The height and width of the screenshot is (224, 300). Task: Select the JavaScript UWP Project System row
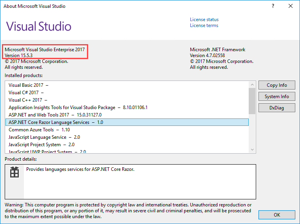[127, 151]
